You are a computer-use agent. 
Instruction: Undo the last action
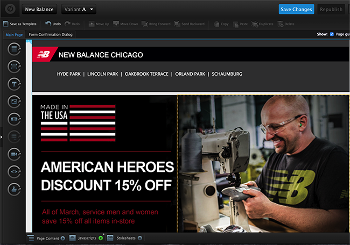click(x=53, y=24)
